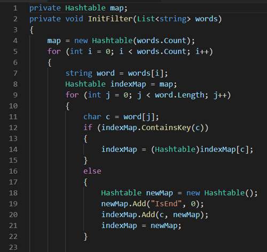Image resolution: width=267 pixels, height=252 pixels.
Task: Click word.Length in the inner for loop
Action: point(179,95)
